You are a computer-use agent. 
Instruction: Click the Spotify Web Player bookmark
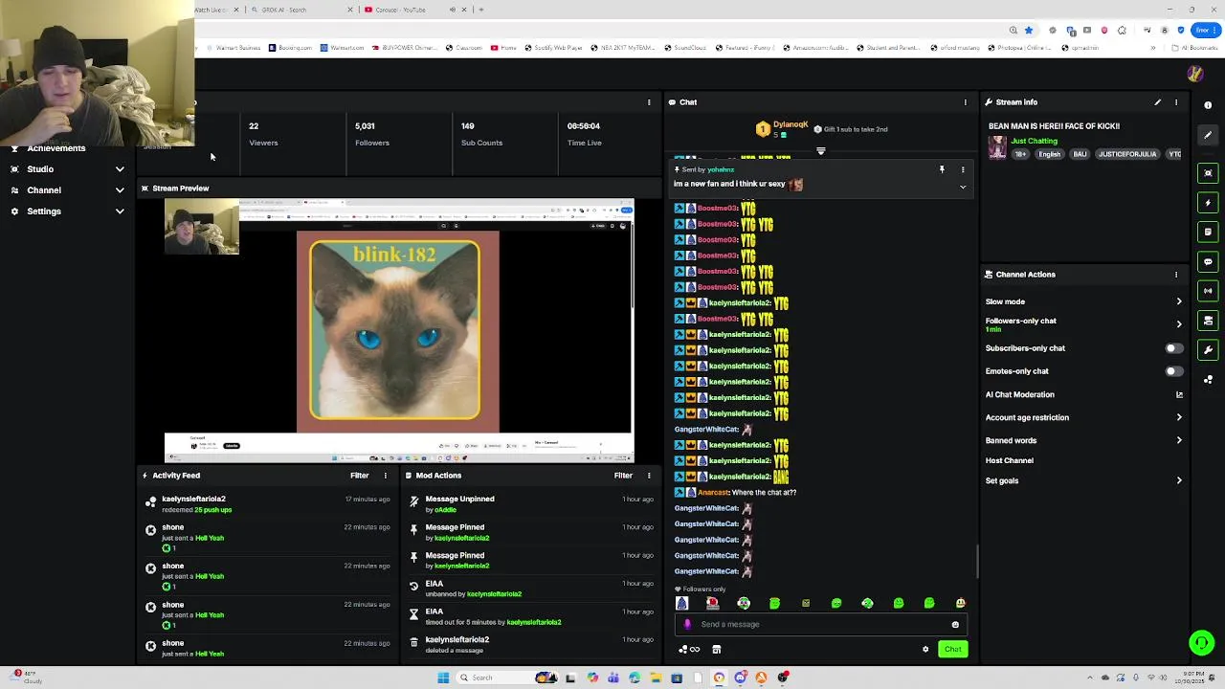554,48
